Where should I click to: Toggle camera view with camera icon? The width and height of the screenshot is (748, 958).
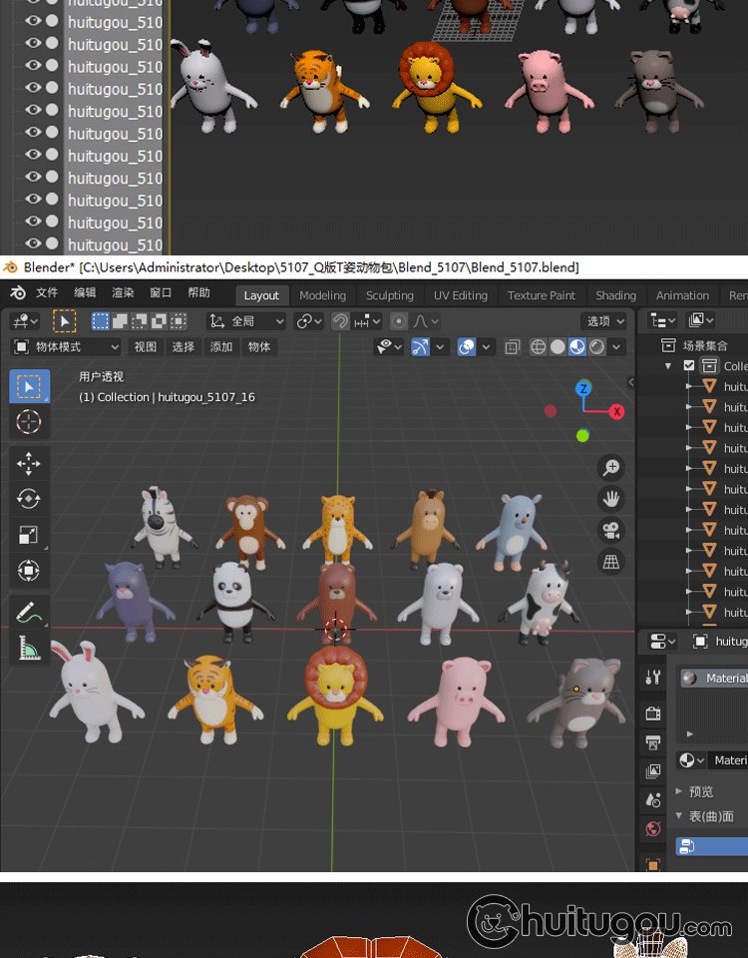pyautogui.click(x=611, y=530)
